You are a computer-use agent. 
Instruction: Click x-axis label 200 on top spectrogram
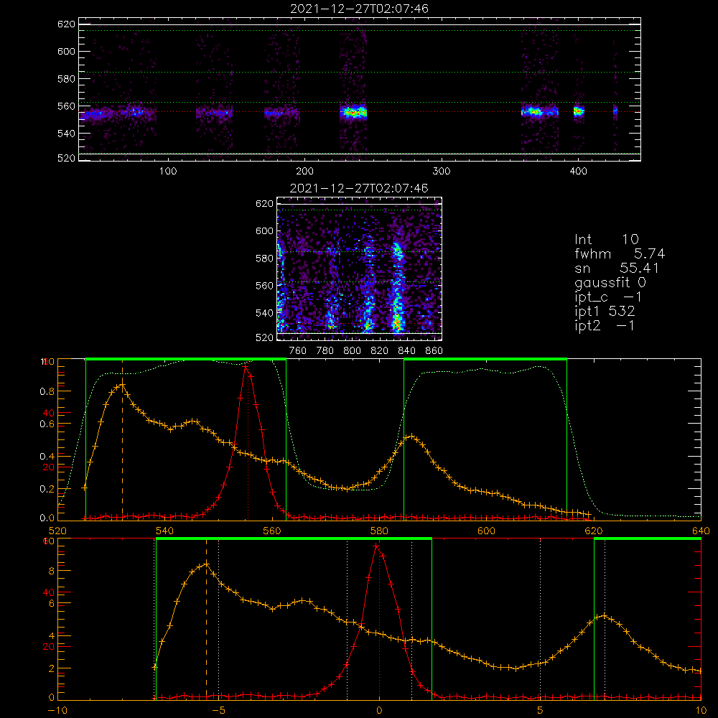[x=304, y=172]
